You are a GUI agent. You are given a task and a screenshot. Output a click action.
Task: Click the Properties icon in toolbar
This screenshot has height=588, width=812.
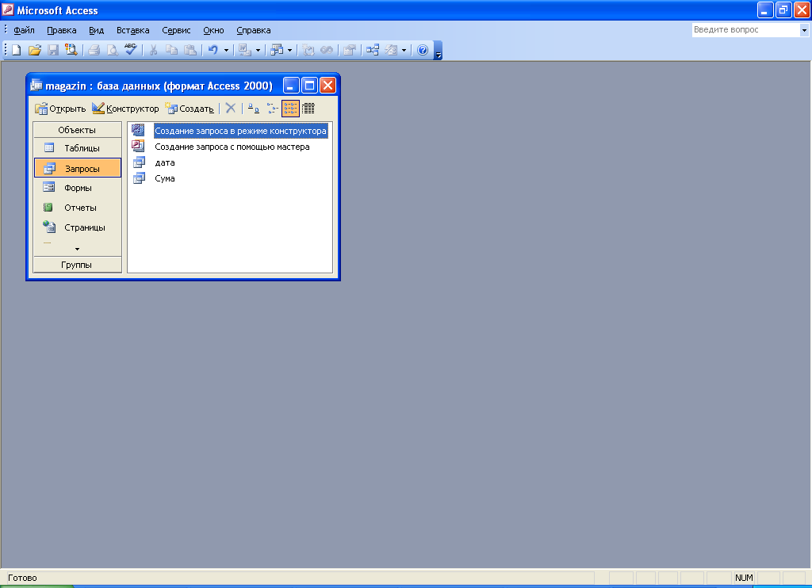[350, 50]
